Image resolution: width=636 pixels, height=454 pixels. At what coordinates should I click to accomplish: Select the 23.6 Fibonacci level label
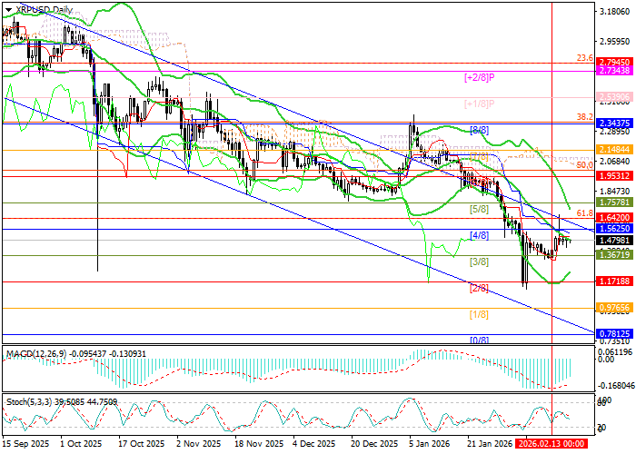(585, 58)
